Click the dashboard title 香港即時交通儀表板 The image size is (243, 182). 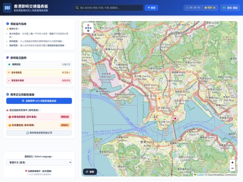pyautogui.click(x=31, y=6)
